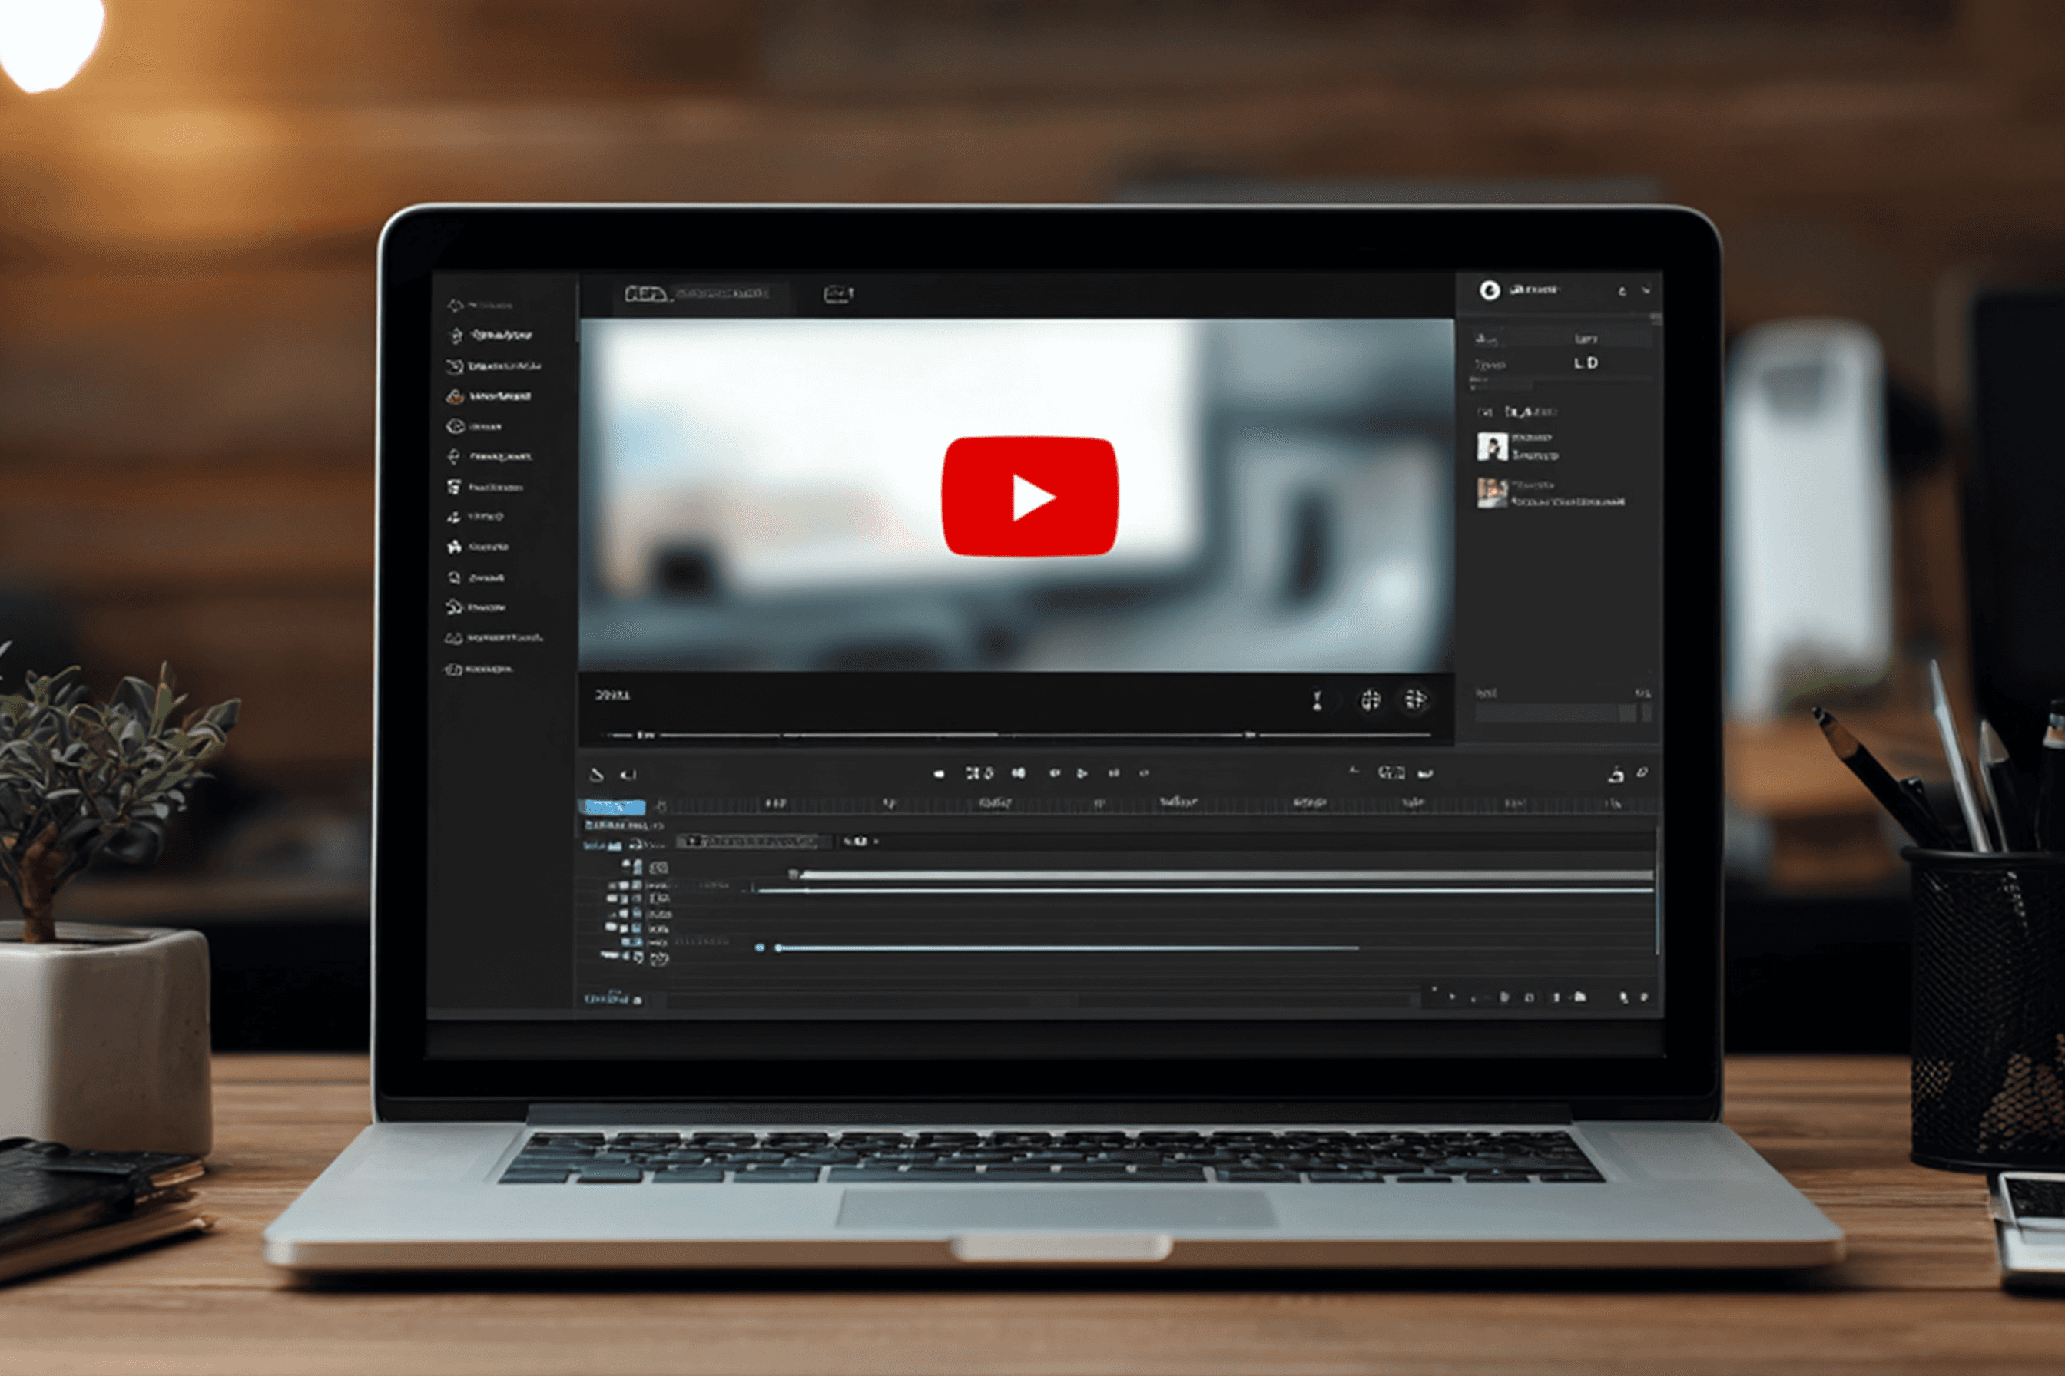Click the round white profile icon in right panel
This screenshot has width=2065, height=1376.
1489,290
